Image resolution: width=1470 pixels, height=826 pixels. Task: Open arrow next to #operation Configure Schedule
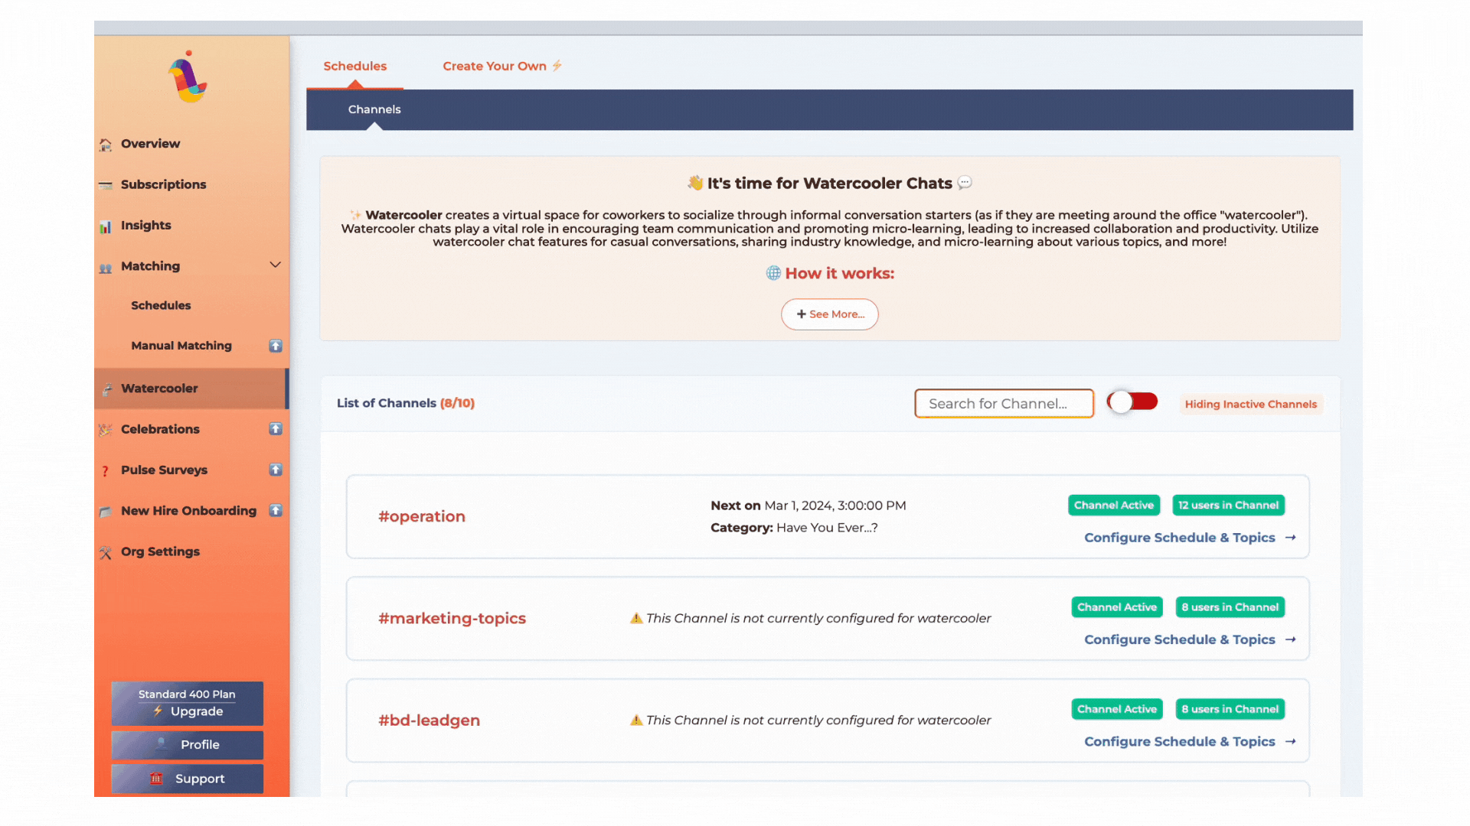point(1291,538)
